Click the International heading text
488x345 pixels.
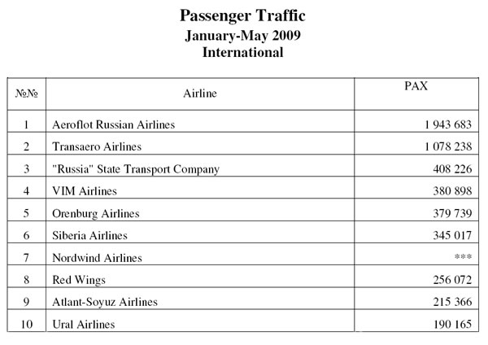point(242,52)
